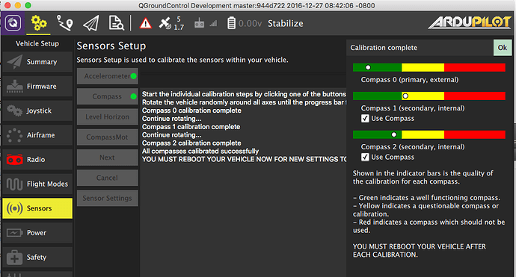Image resolution: width=516 pixels, height=277 pixels.
Task: Show GPS satellite status indicator
Action: (171, 23)
